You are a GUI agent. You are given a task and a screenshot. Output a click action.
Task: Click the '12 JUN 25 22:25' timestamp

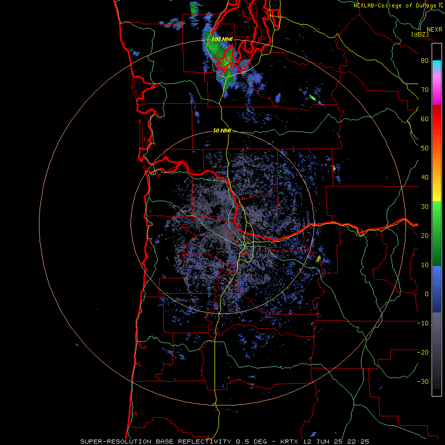(336, 442)
